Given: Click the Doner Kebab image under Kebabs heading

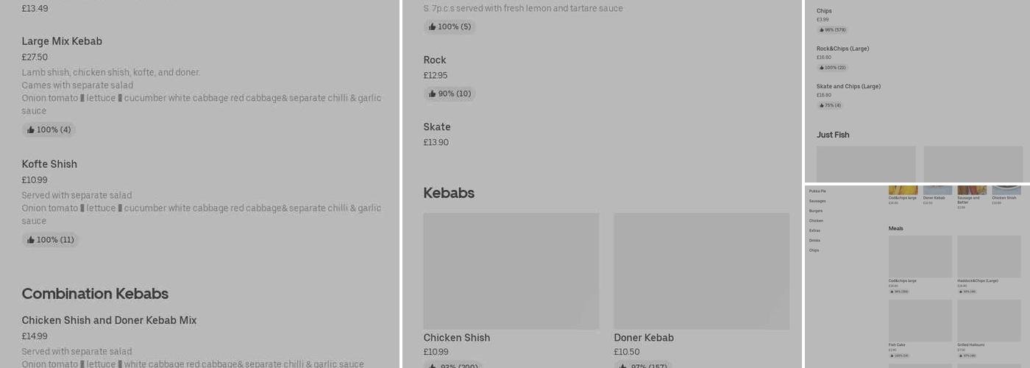Looking at the screenshot, I should [701, 271].
